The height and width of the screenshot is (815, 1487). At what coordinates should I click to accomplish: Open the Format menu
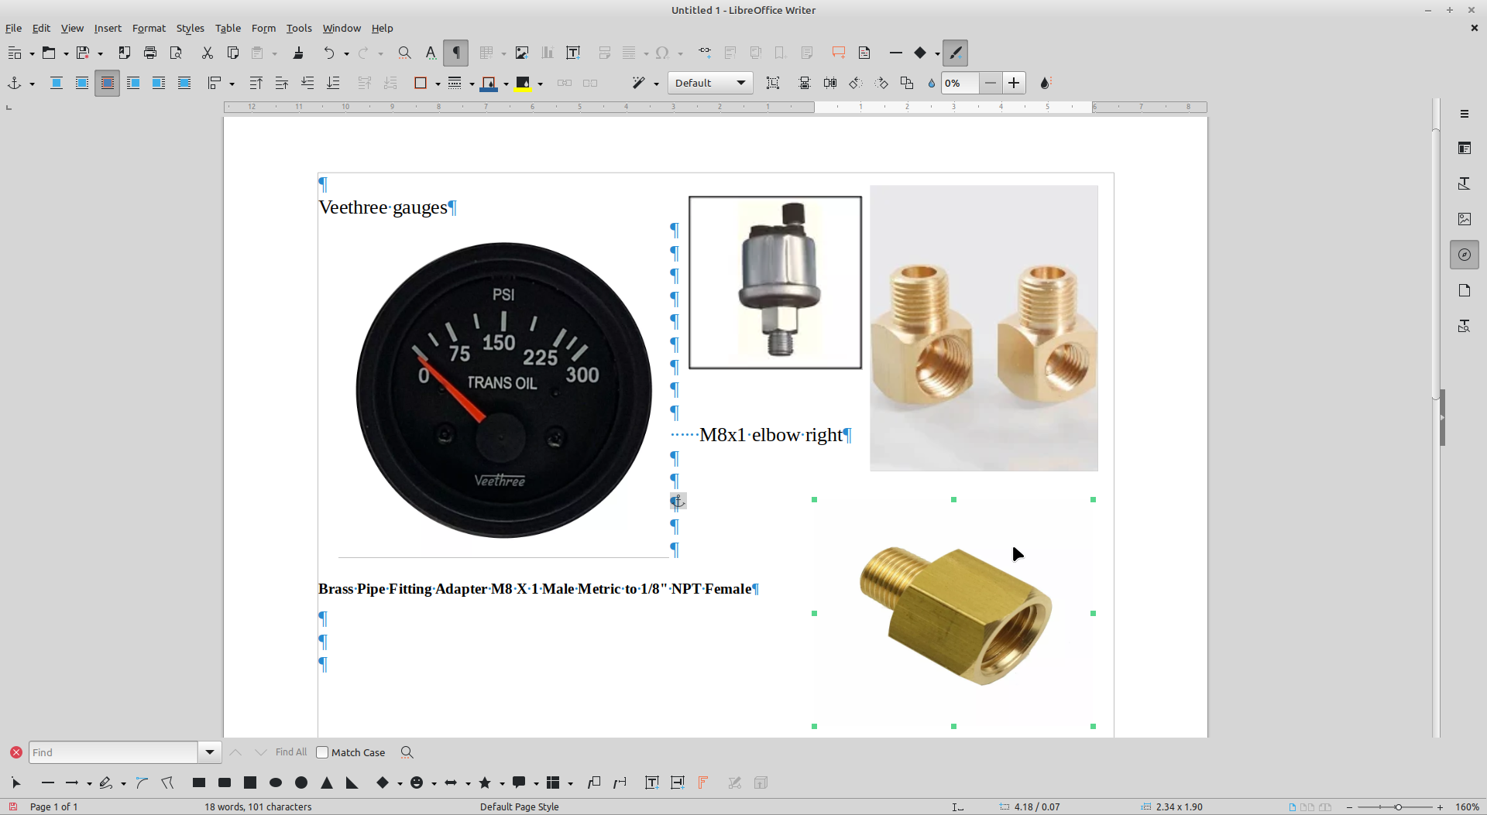click(x=149, y=28)
